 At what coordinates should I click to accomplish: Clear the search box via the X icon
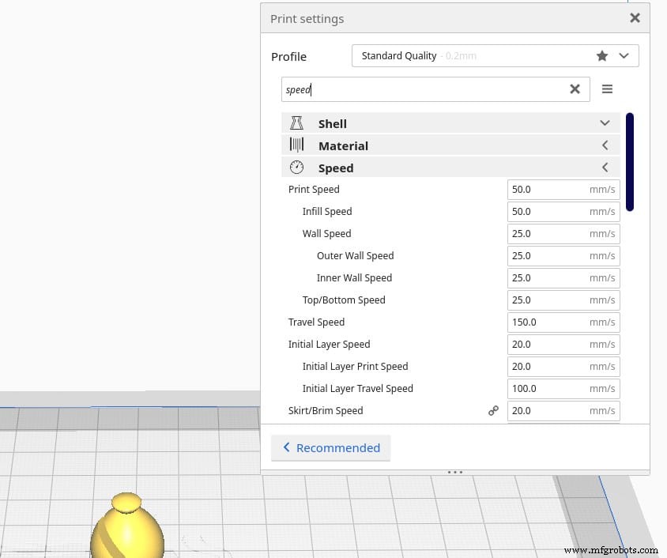[575, 89]
